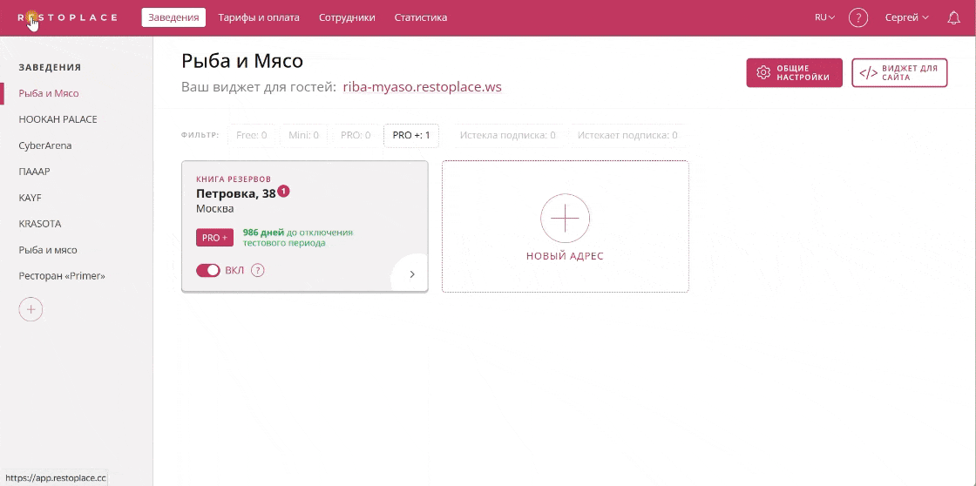Viewport: 976px width, 486px height.
Task: Select Рыба и Мясо in sidebar
Action: tap(49, 93)
